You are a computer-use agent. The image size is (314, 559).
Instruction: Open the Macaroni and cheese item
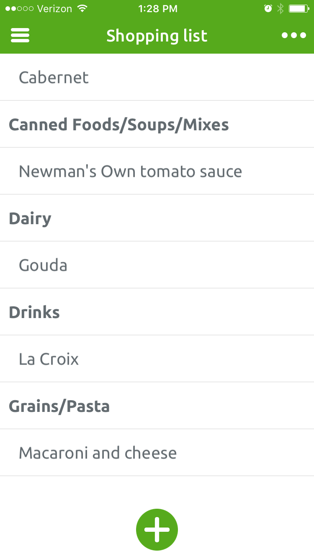157,453
